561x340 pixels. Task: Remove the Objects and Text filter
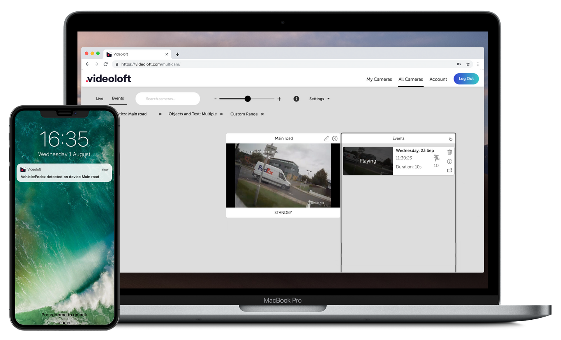[x=221, y=114]
